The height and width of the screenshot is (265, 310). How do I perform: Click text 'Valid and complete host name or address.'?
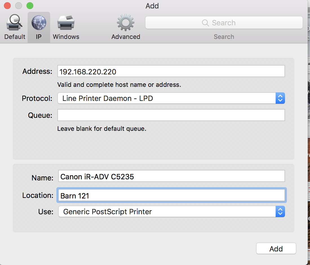click(119, 85)
